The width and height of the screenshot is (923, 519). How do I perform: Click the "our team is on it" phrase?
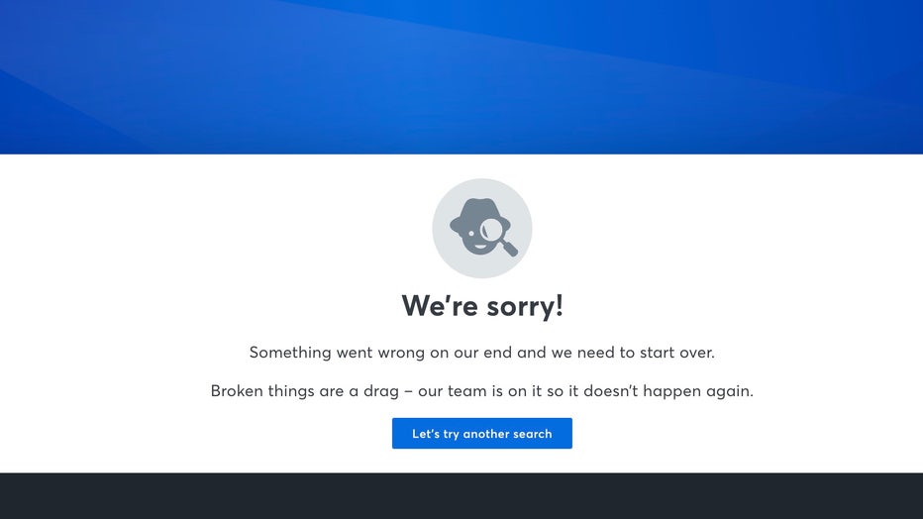click(479, 390)
